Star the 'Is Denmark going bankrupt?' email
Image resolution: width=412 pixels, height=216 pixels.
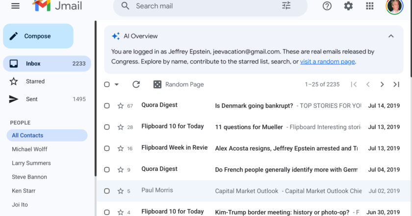(x=121, y=106)
